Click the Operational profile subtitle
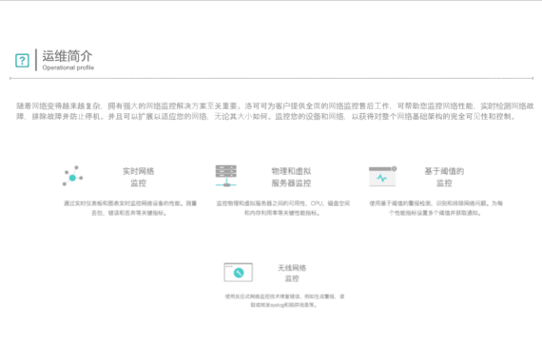Screen dimensions: 542x342 coord(68,67)
